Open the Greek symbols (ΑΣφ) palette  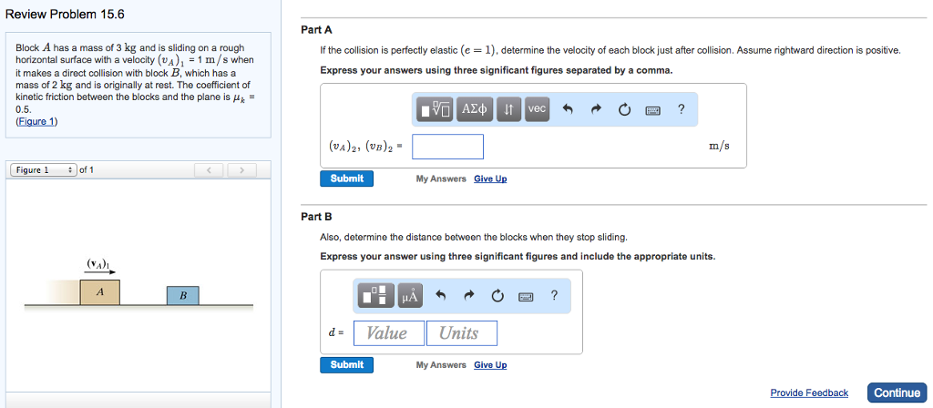point(475,109)
